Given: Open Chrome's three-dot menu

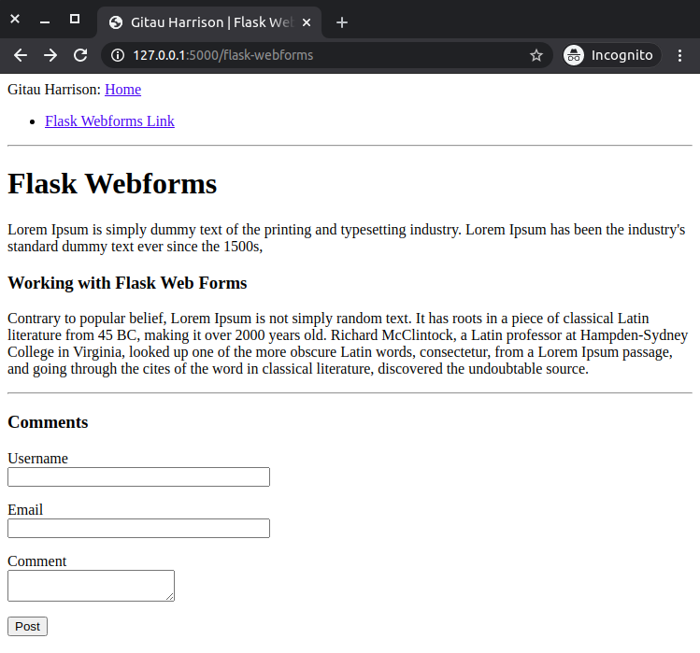Looking at the screenshot, I should (679, 55).
